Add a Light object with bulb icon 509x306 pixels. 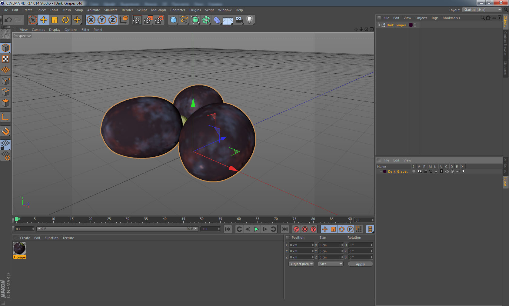tap(249, 20)
